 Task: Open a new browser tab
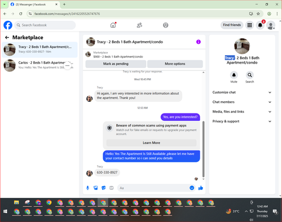(x=64, y=4)
